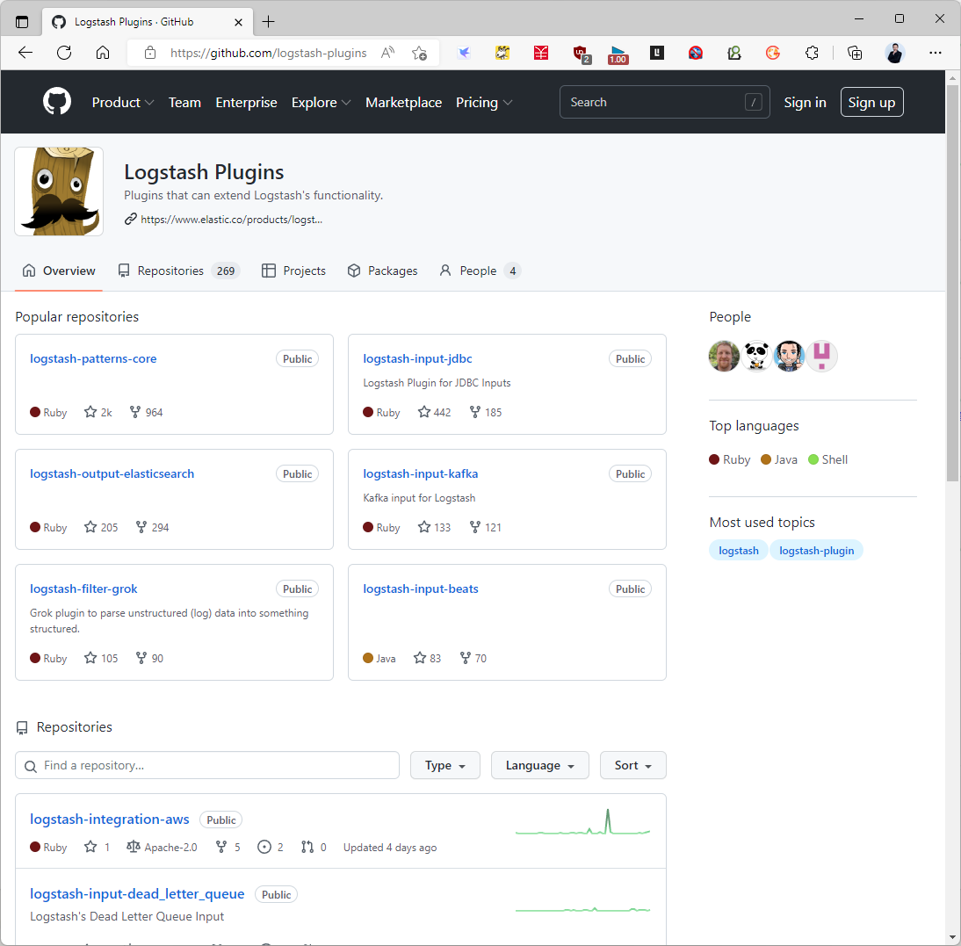Close the Logstash Plugins tab
Viewport: 961px width, 946px height.
[x=238, y=22]
